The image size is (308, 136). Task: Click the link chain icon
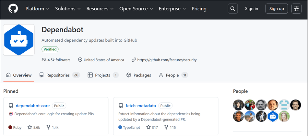coord(134,60)
